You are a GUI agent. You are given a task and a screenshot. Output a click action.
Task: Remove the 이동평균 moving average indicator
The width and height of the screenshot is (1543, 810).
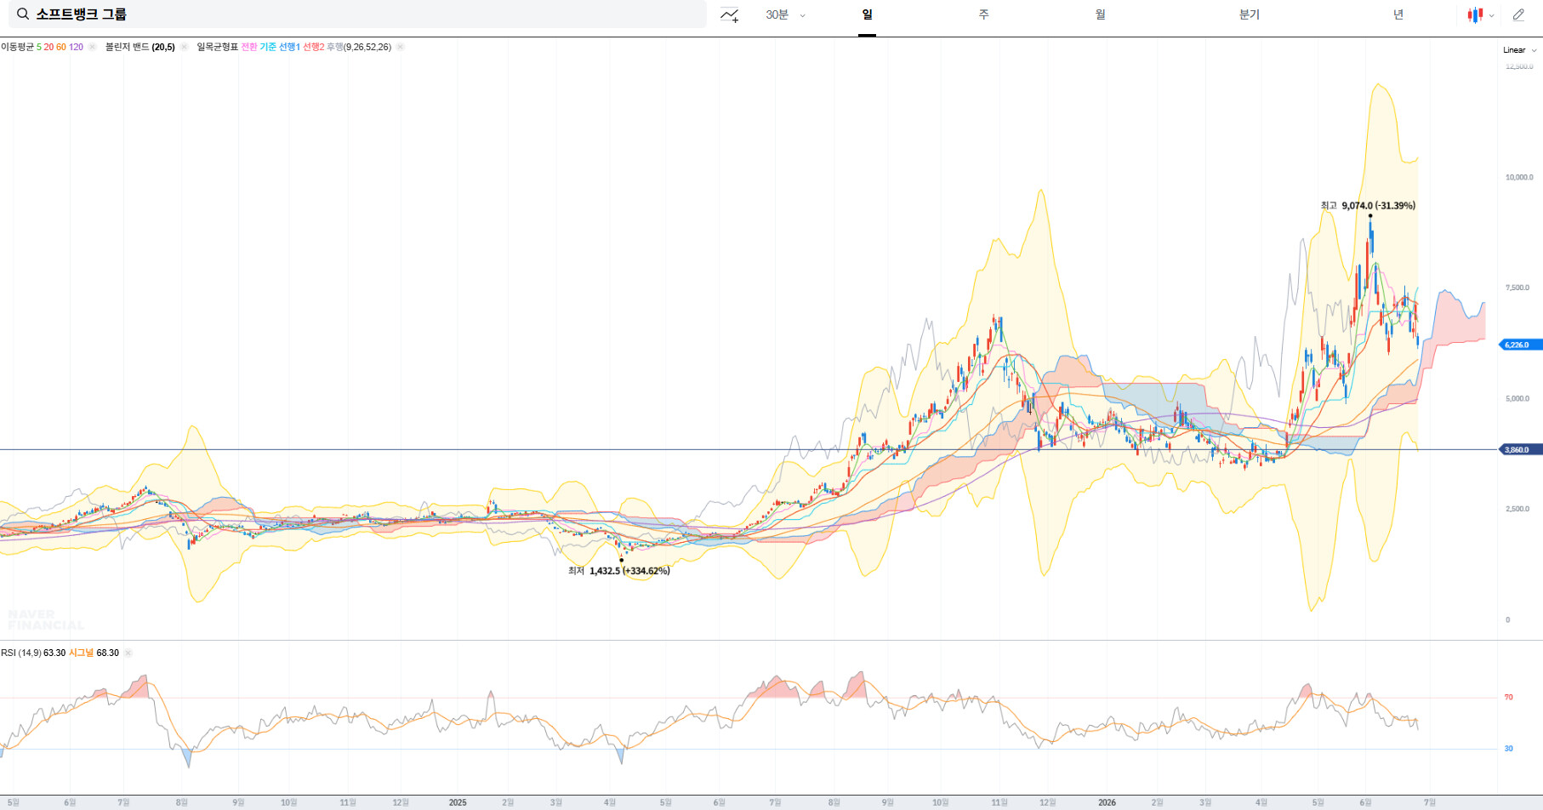click(x=92, y=47)
